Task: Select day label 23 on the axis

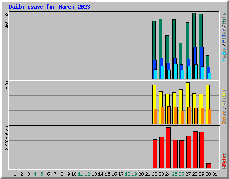Action: [x=161, y=174]
